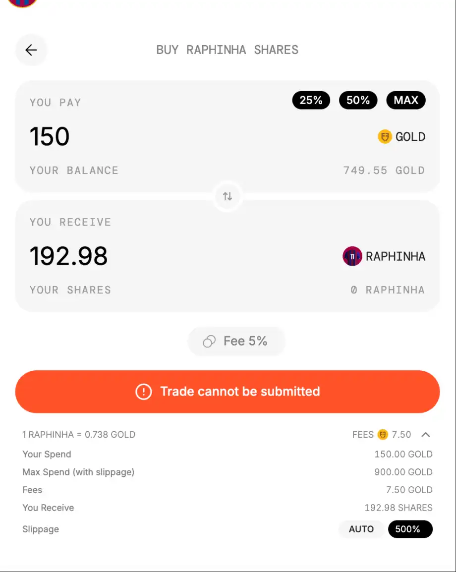Select AUTO slippage option
456x572 pixels.
click(361, 529)
